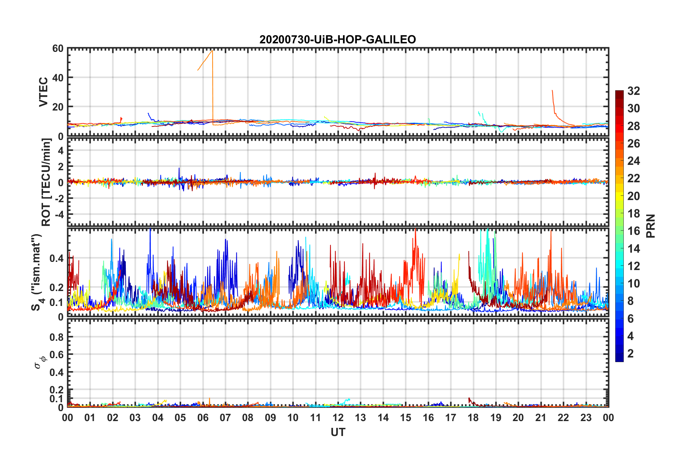Pick the dark blue bottom of colorbar
Screen dimensions: 676x452
click(x=619, y=359)
